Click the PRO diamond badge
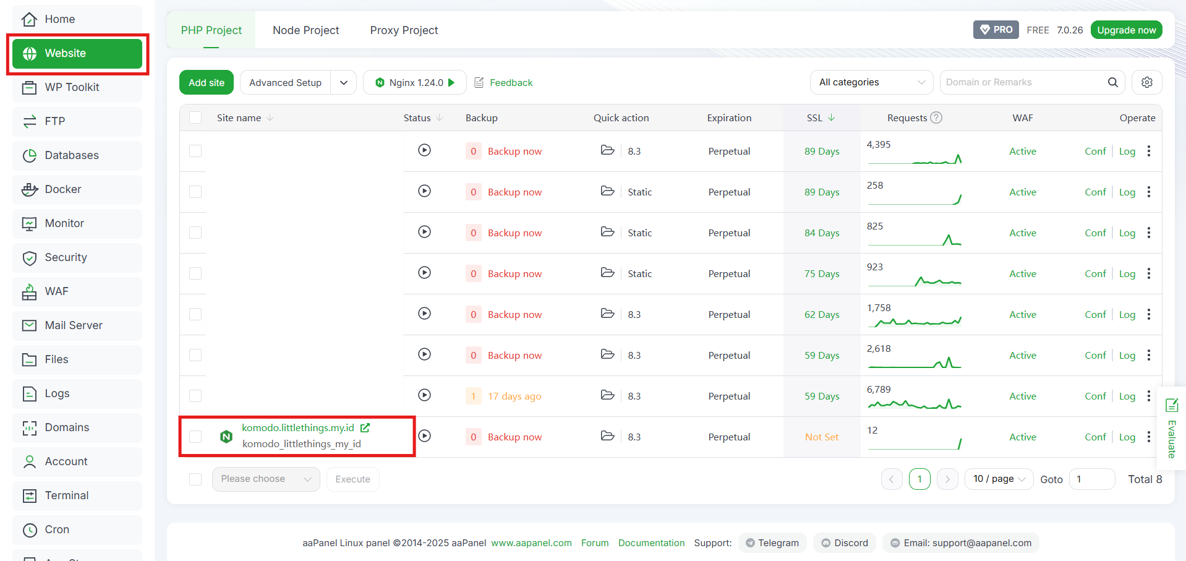The height and width of the screenshot is (561, 1186). [996, 30]
